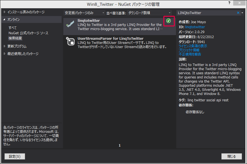247x164 pixels.
Task: Select NuGet 公式パッケージ ソース
Action: coord(28,33)
